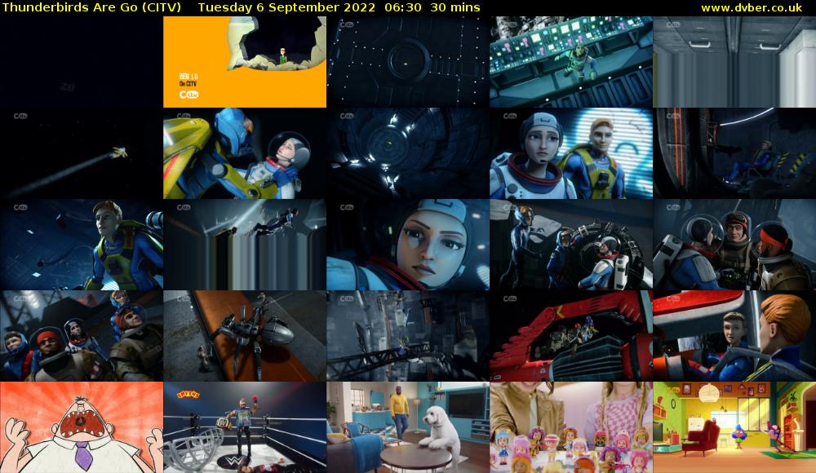Select the three helmeted crew close-up thumbnail
This screenshot has width=816, height=473.
[x=734, y=245]
